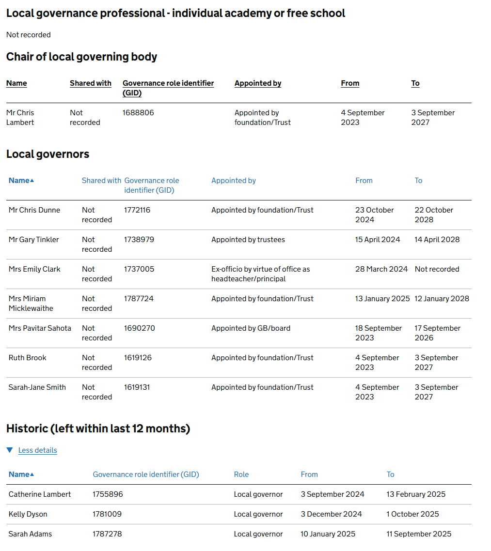491x551 pixels.
Task: Click Catherine Lambert in Historic table
Action: coord(40,494)
